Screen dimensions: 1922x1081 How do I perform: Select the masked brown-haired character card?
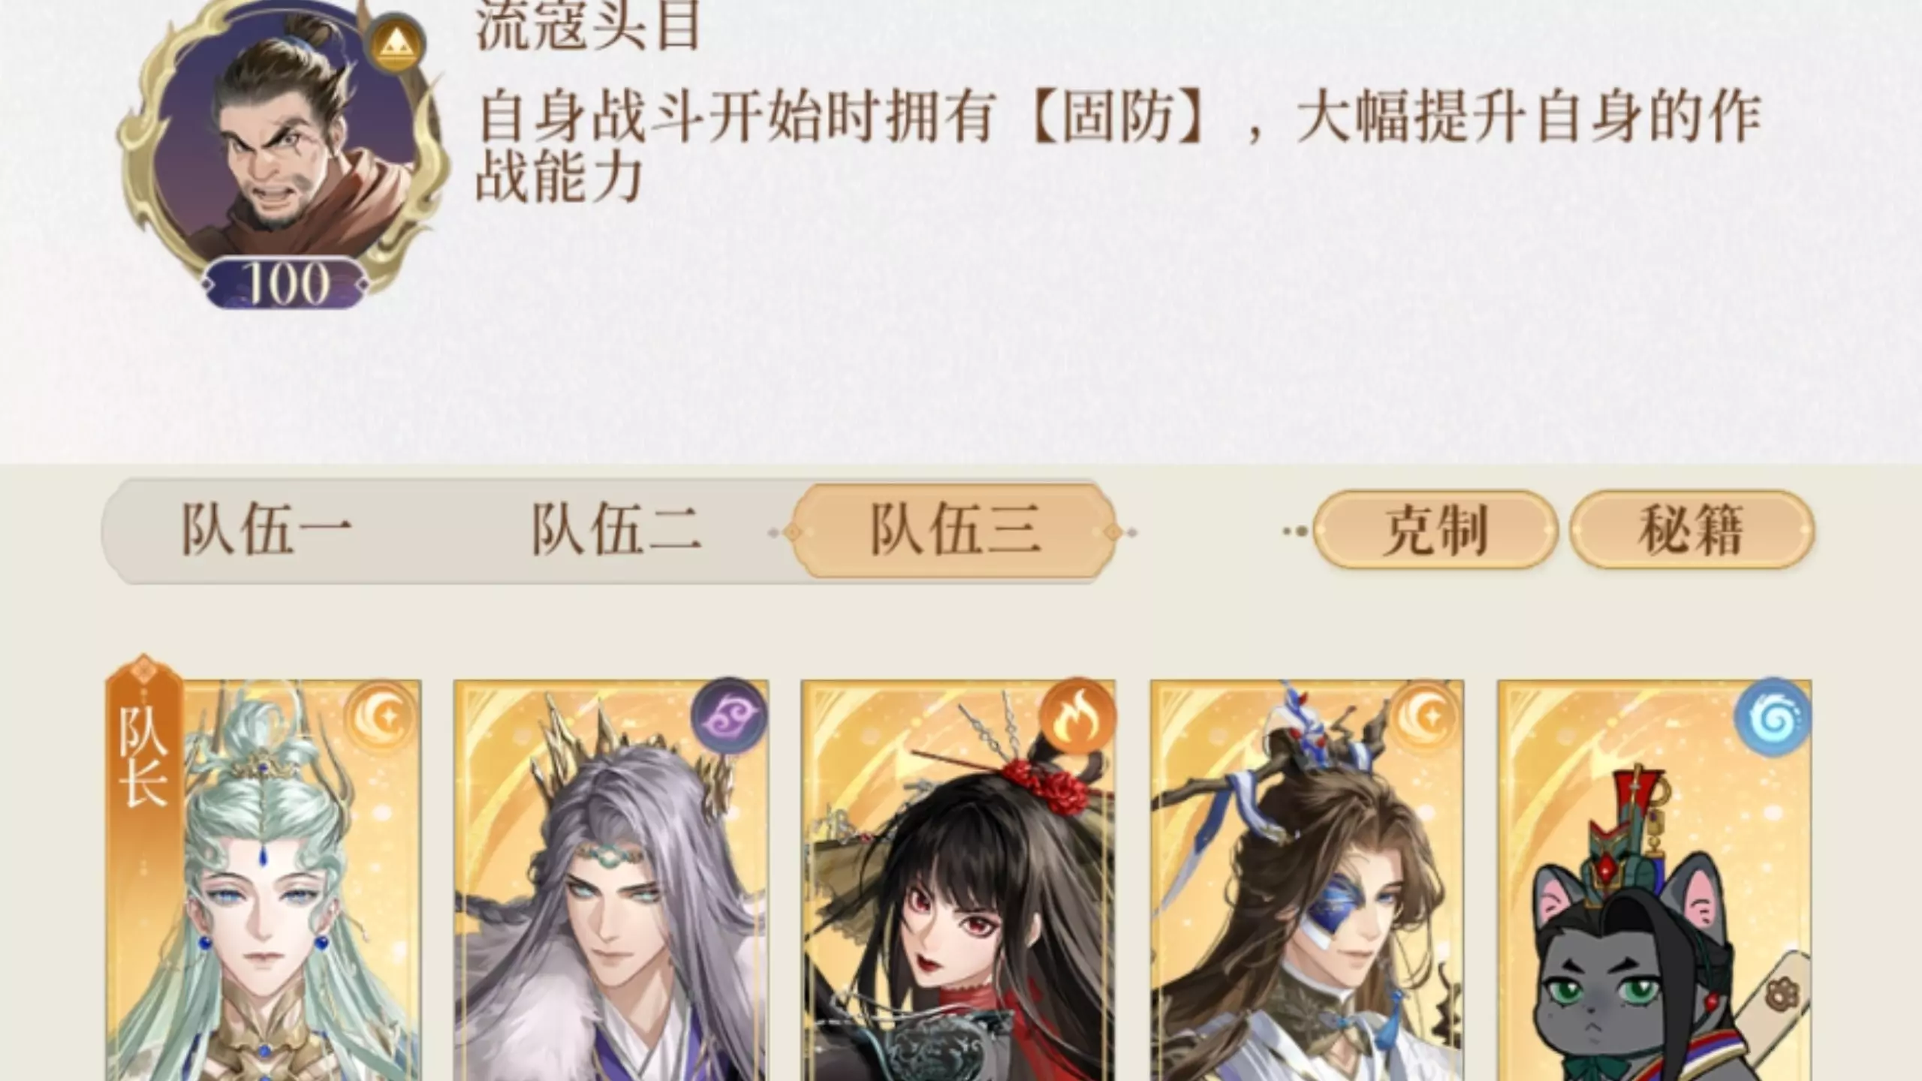[1307, 880]
